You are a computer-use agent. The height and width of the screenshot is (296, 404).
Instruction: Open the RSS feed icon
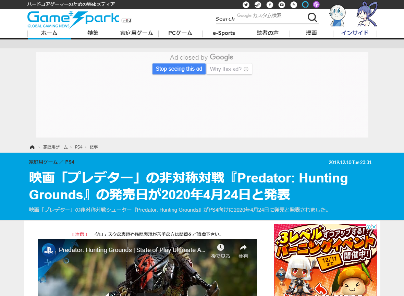pyautogui.click(x=294, y=5)
